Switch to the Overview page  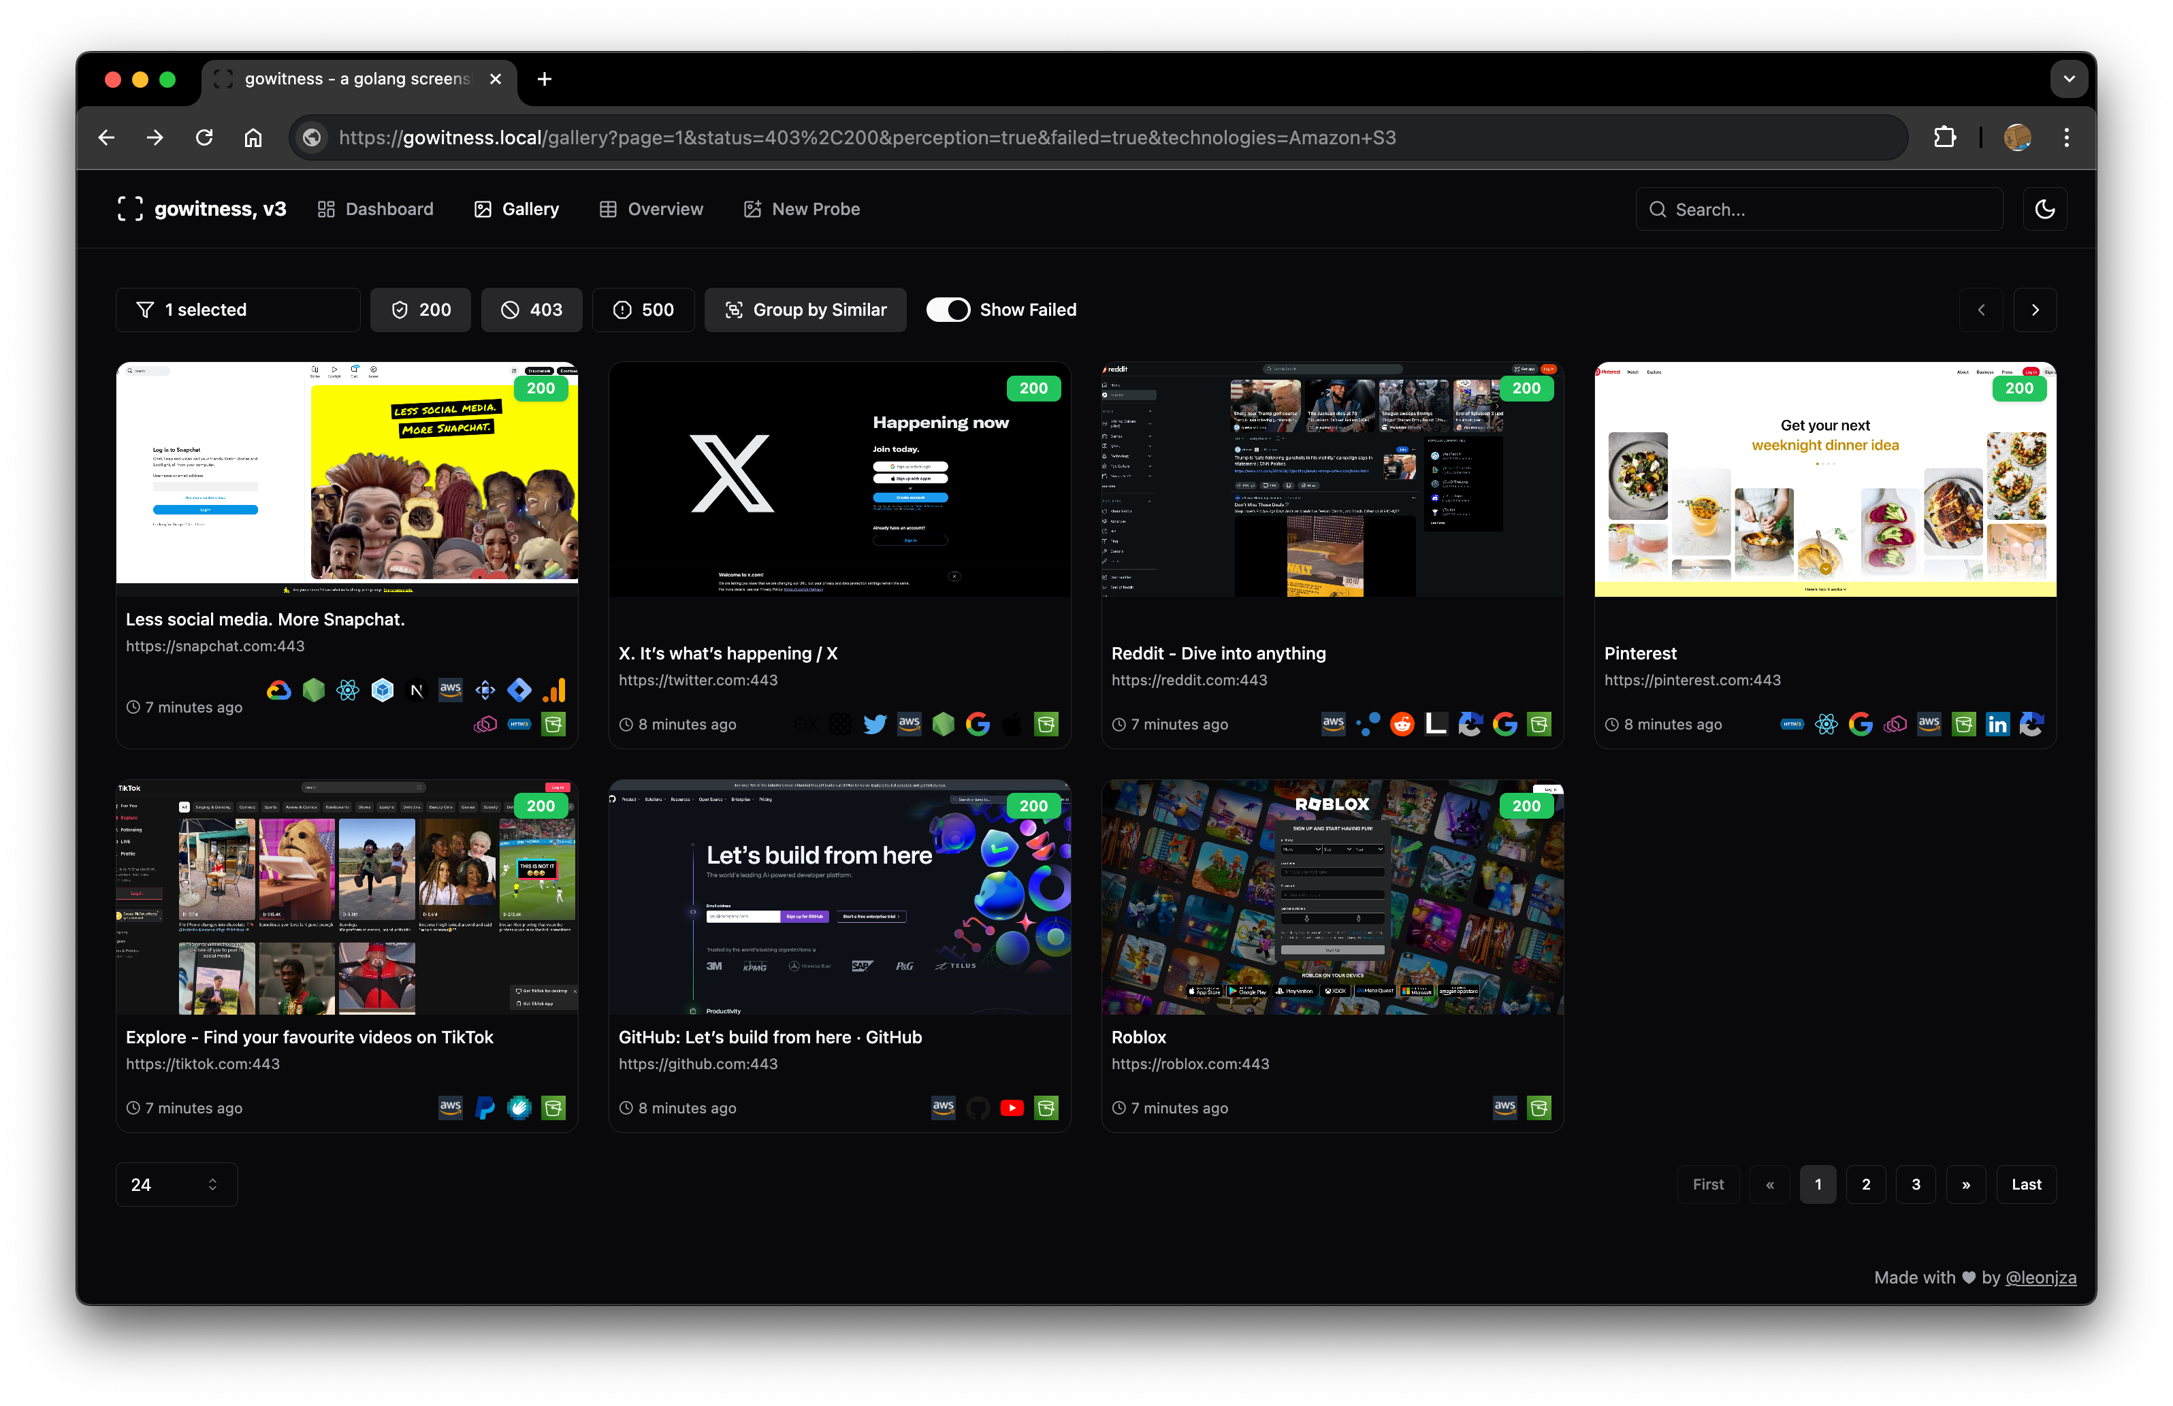[x=651, y=209]
